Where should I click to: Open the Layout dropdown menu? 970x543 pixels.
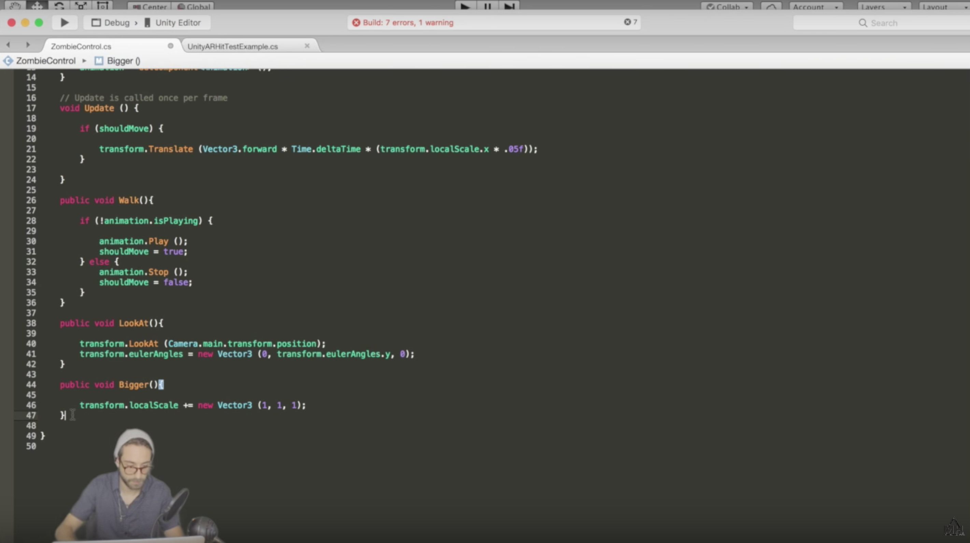tap(945, 6)
